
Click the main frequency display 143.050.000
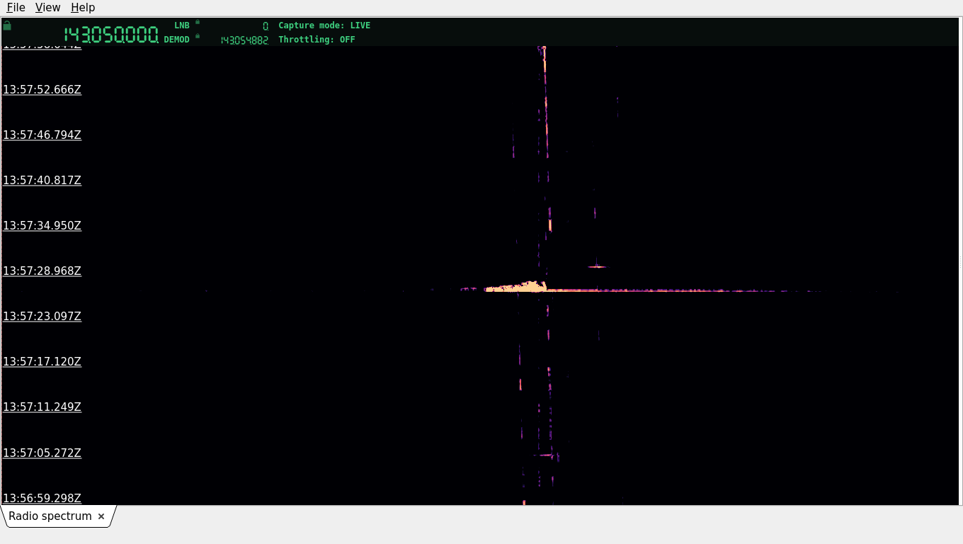click(x=111, y=35)
